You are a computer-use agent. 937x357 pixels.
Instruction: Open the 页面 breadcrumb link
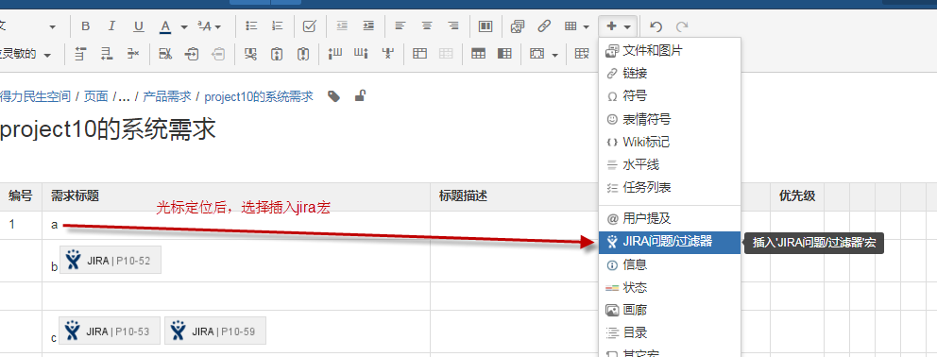click(95, 96)
